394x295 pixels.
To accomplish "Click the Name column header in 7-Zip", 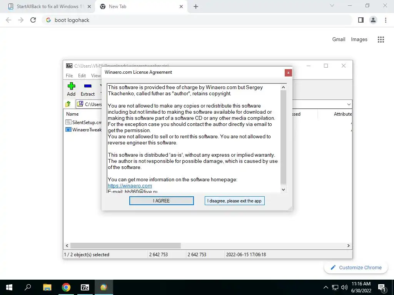I will (x=72, y=114).
